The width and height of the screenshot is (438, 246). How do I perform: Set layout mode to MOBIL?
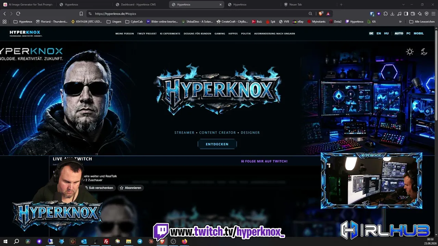point(419,33)
